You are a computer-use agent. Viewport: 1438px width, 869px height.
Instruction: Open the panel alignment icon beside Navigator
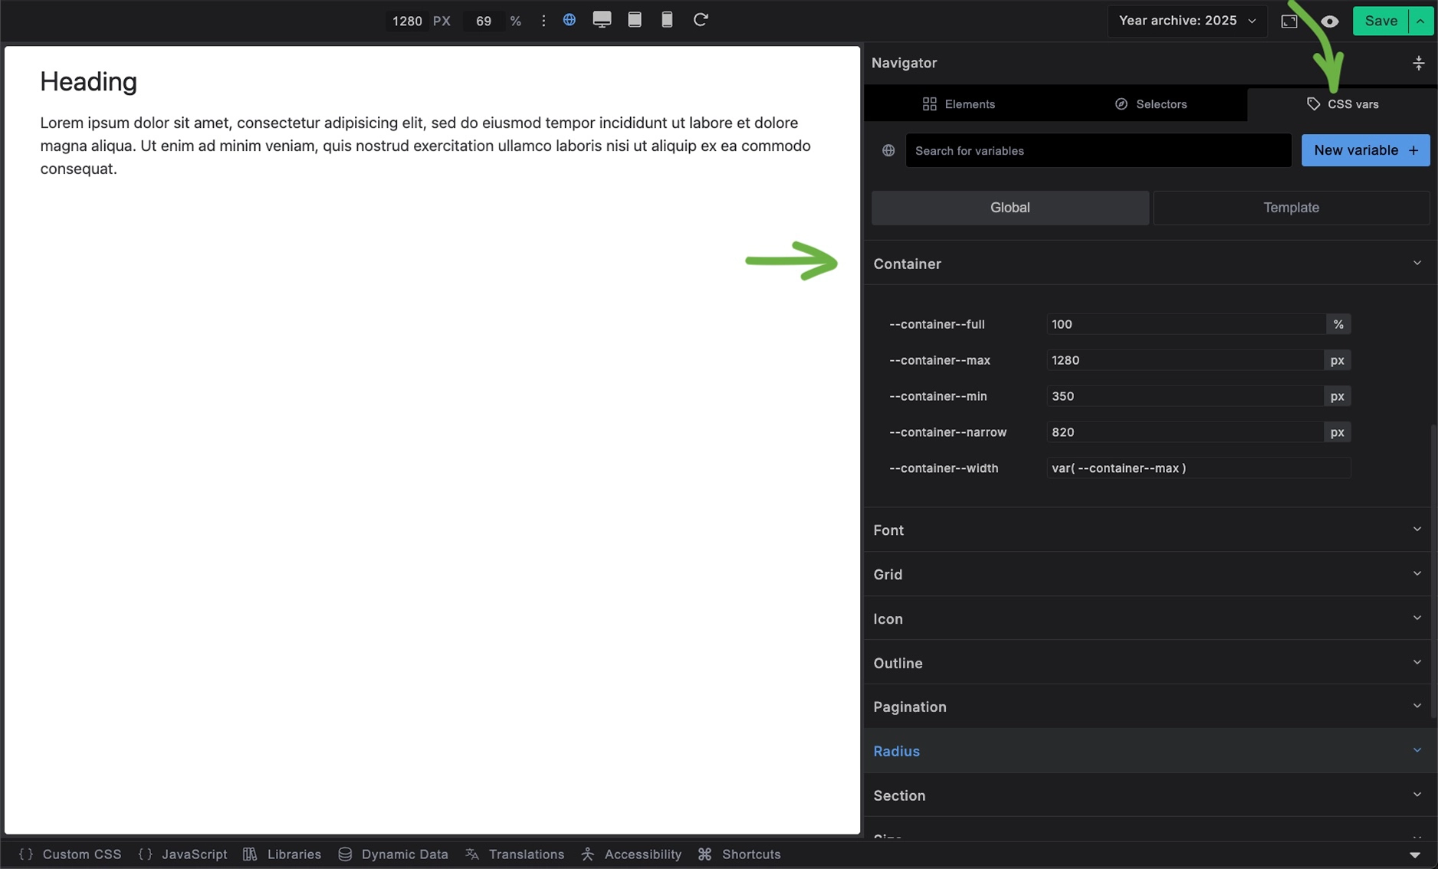(x=1419, y=63)
